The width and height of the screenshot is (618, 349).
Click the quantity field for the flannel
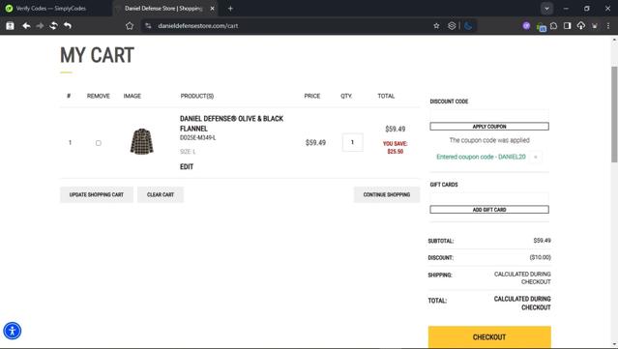point(352,142)
